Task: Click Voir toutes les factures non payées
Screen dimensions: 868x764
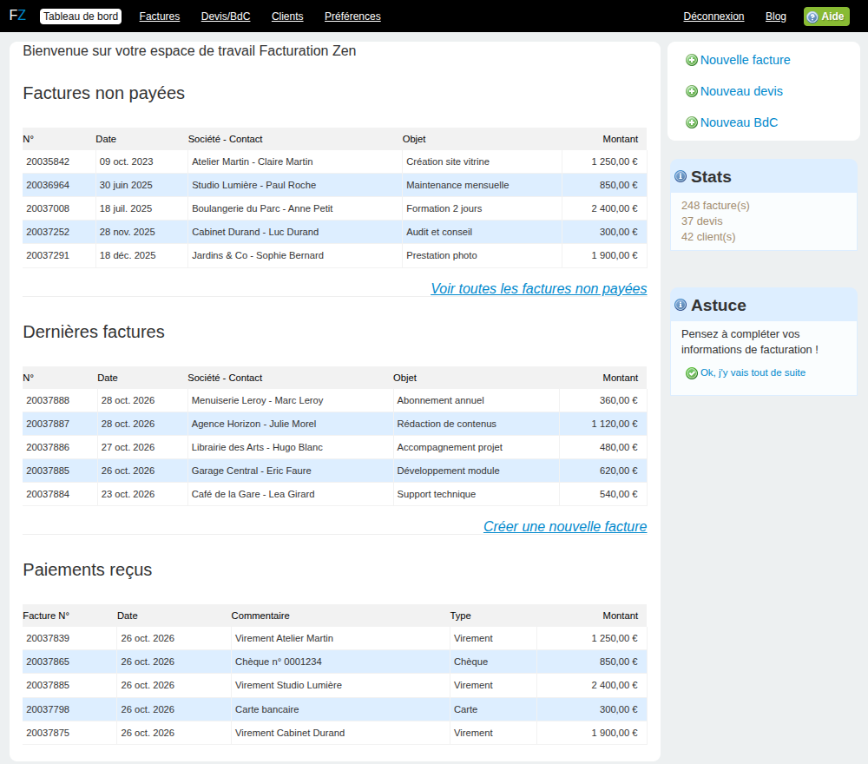Action: 539,289
